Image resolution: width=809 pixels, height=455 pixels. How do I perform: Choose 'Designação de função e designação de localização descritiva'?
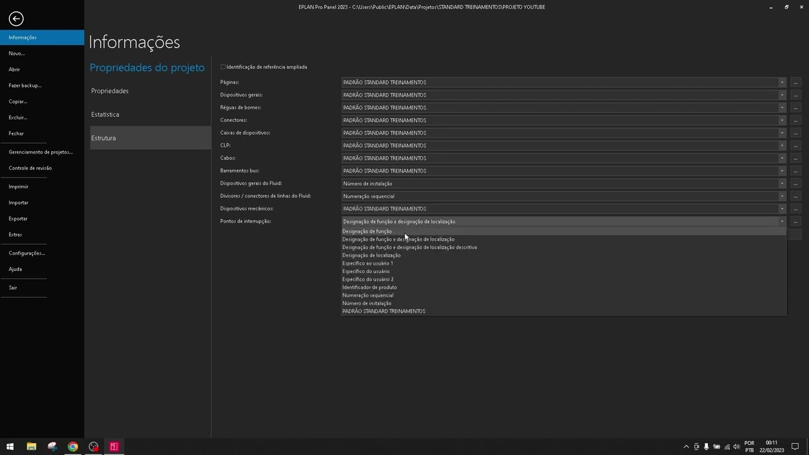[x=564, y=247]
